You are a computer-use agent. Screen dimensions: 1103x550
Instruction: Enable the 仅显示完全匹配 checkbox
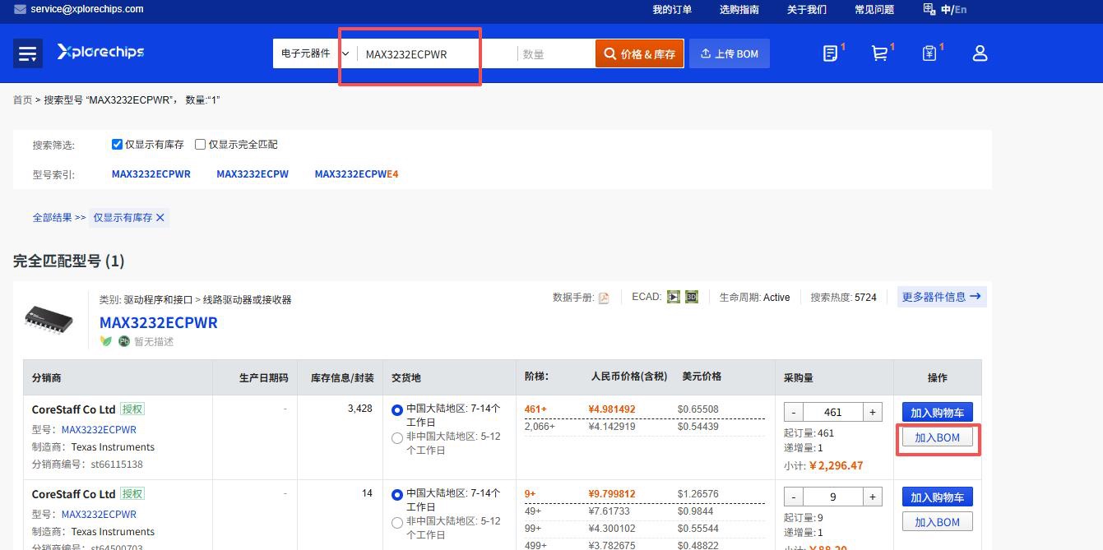pos(200,144)
